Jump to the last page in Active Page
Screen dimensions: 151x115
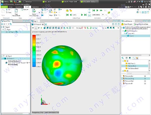[x=86, y=15]
